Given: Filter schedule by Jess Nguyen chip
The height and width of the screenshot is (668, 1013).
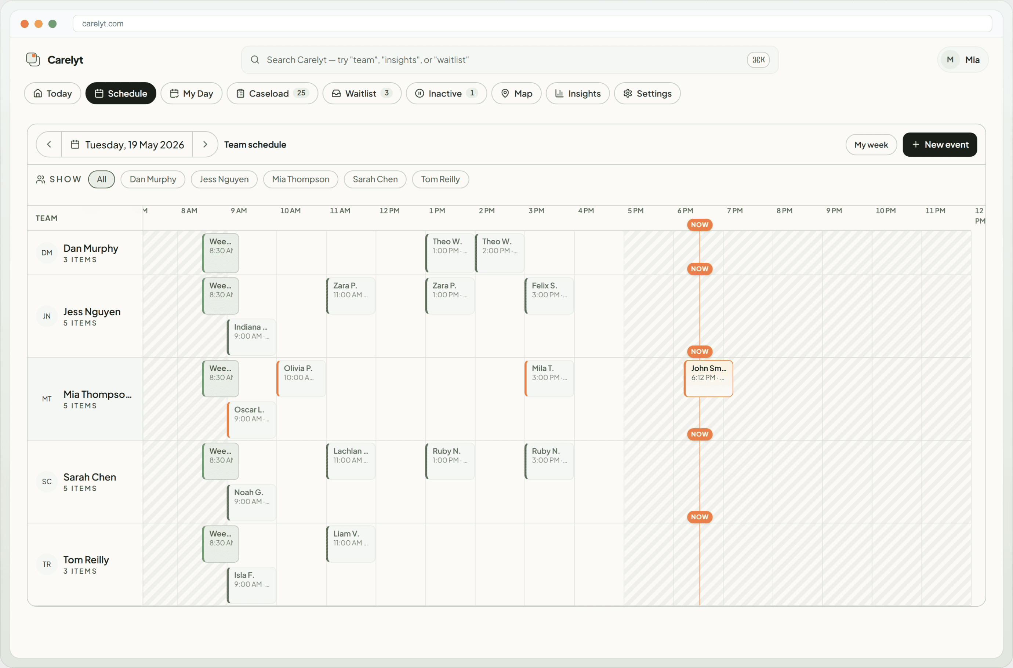Looking at the screenshot, I should pyautogui.click(x=224, y=179).
